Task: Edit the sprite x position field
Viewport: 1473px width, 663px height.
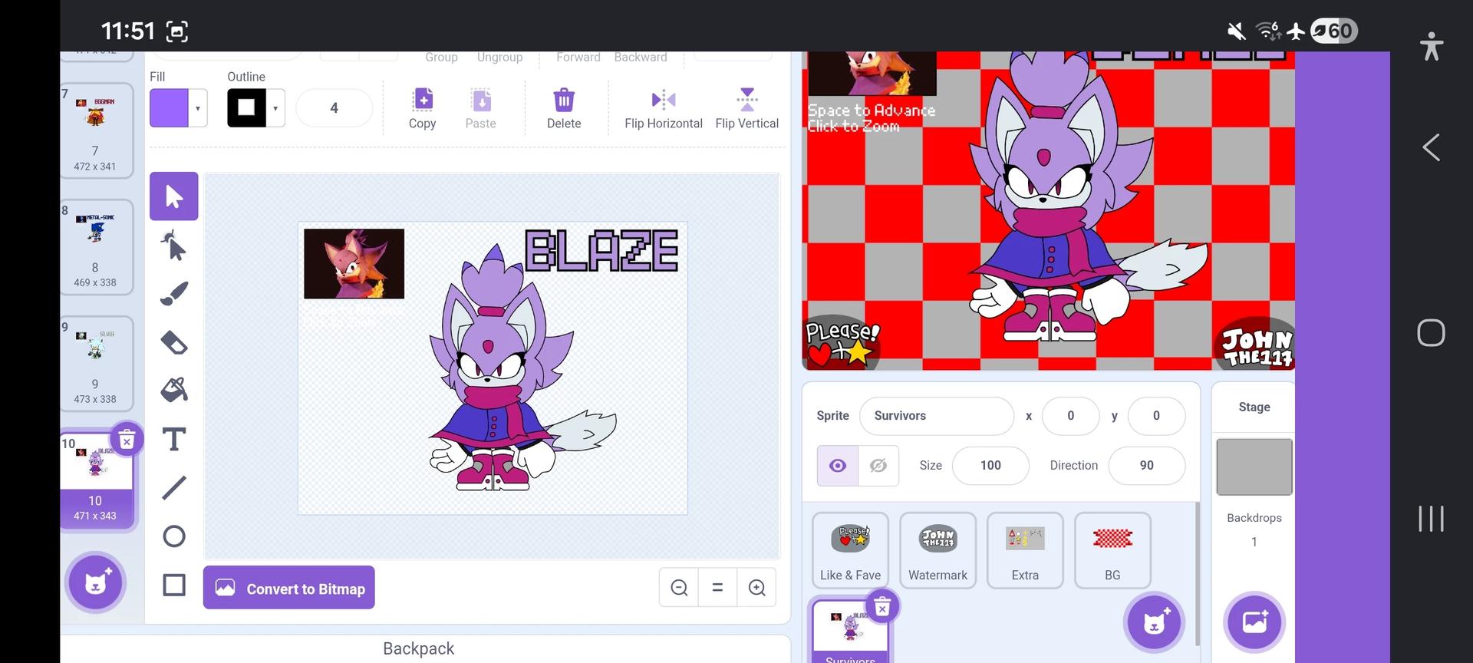Action: 1070,416
